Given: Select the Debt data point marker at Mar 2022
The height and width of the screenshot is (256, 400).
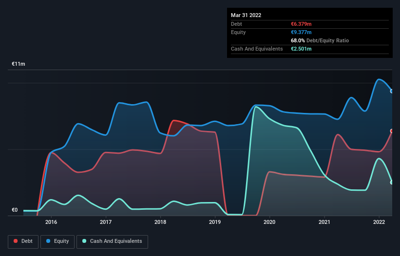Looking at the screenshot, I should [x=392, y=131].
